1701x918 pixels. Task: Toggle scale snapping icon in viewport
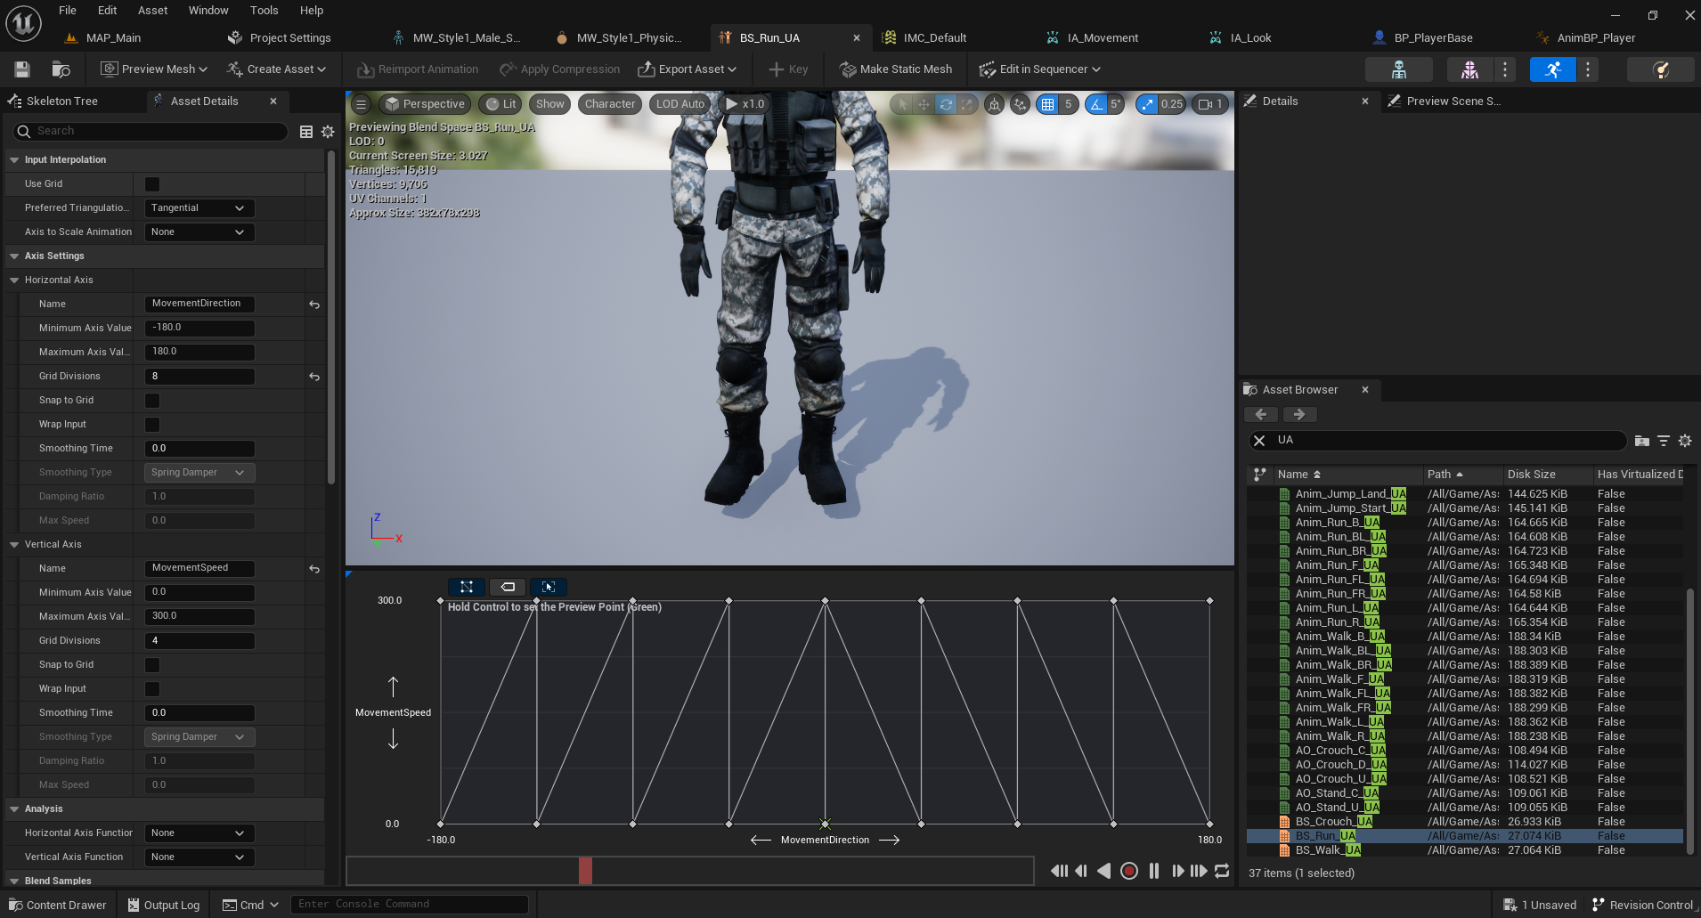1147,104
